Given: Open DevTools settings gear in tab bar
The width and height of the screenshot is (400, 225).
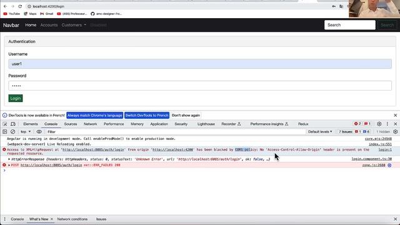Looking at the screenshot, I should point(379,124).
